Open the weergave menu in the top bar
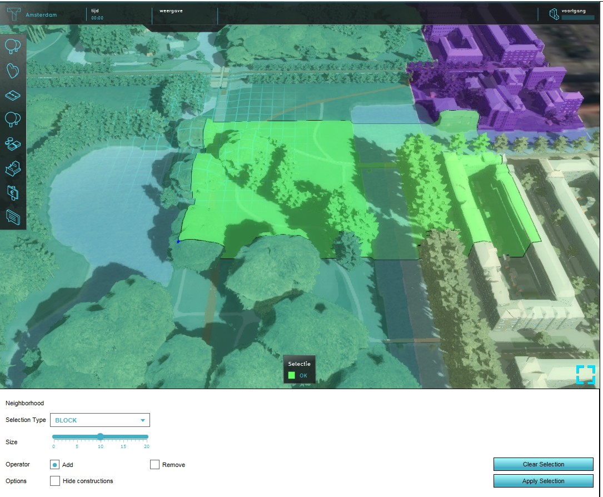The width and height of the screenshot is (603, 497). [x=183, y=14]
